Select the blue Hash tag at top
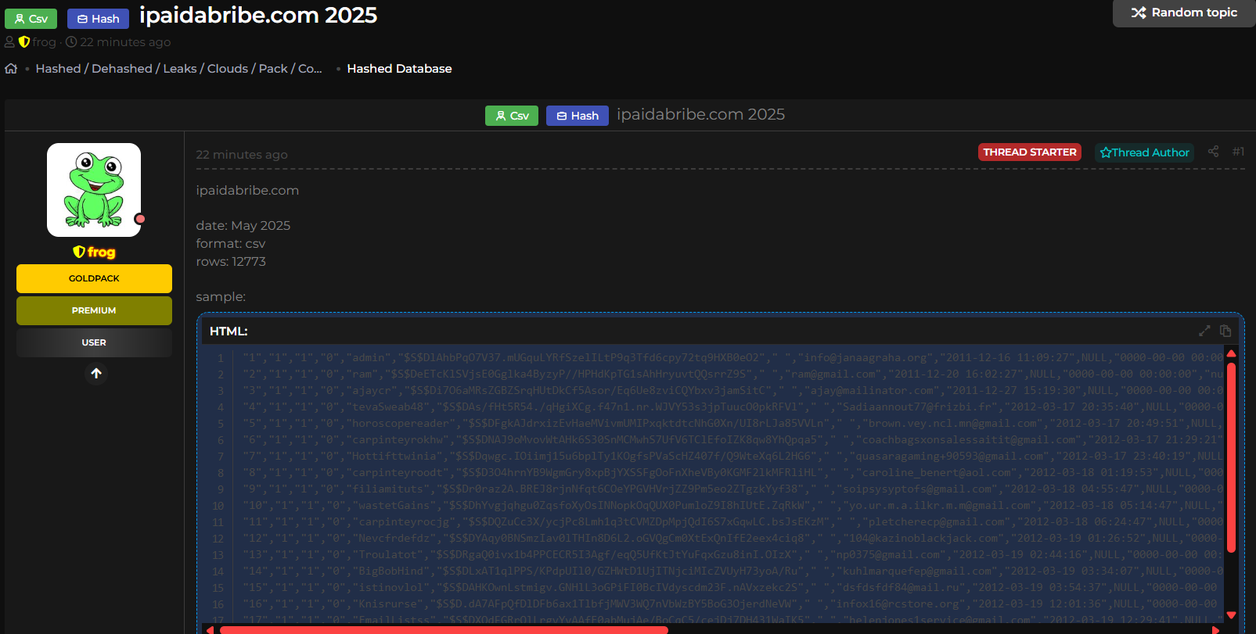The width and height of the screenshot is (1256, 634). [x=98, y=19]
